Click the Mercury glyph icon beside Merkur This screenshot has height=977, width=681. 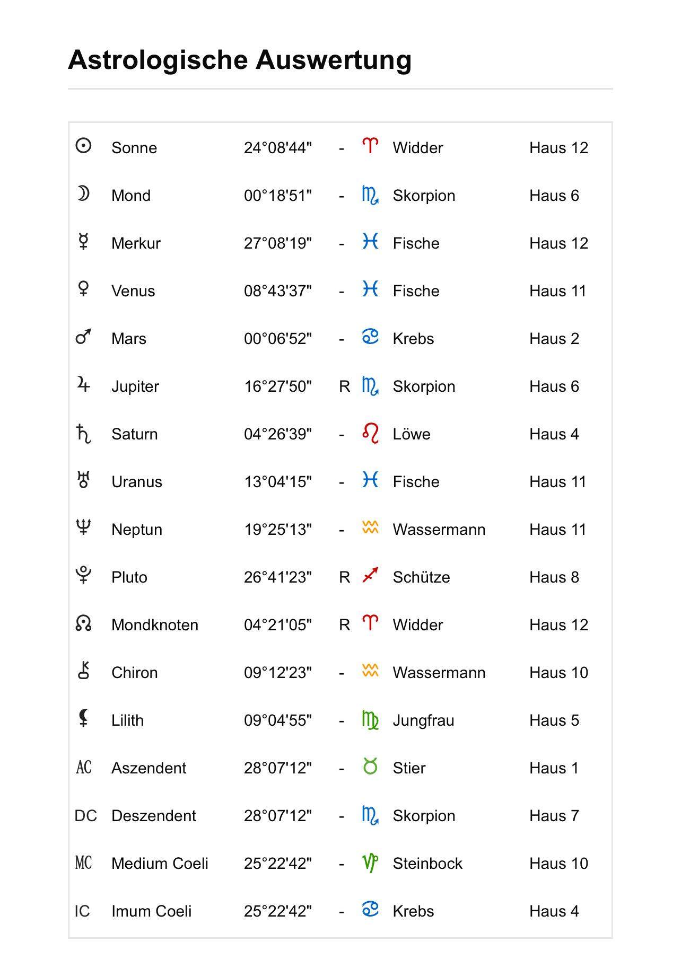tap(83, 242)
